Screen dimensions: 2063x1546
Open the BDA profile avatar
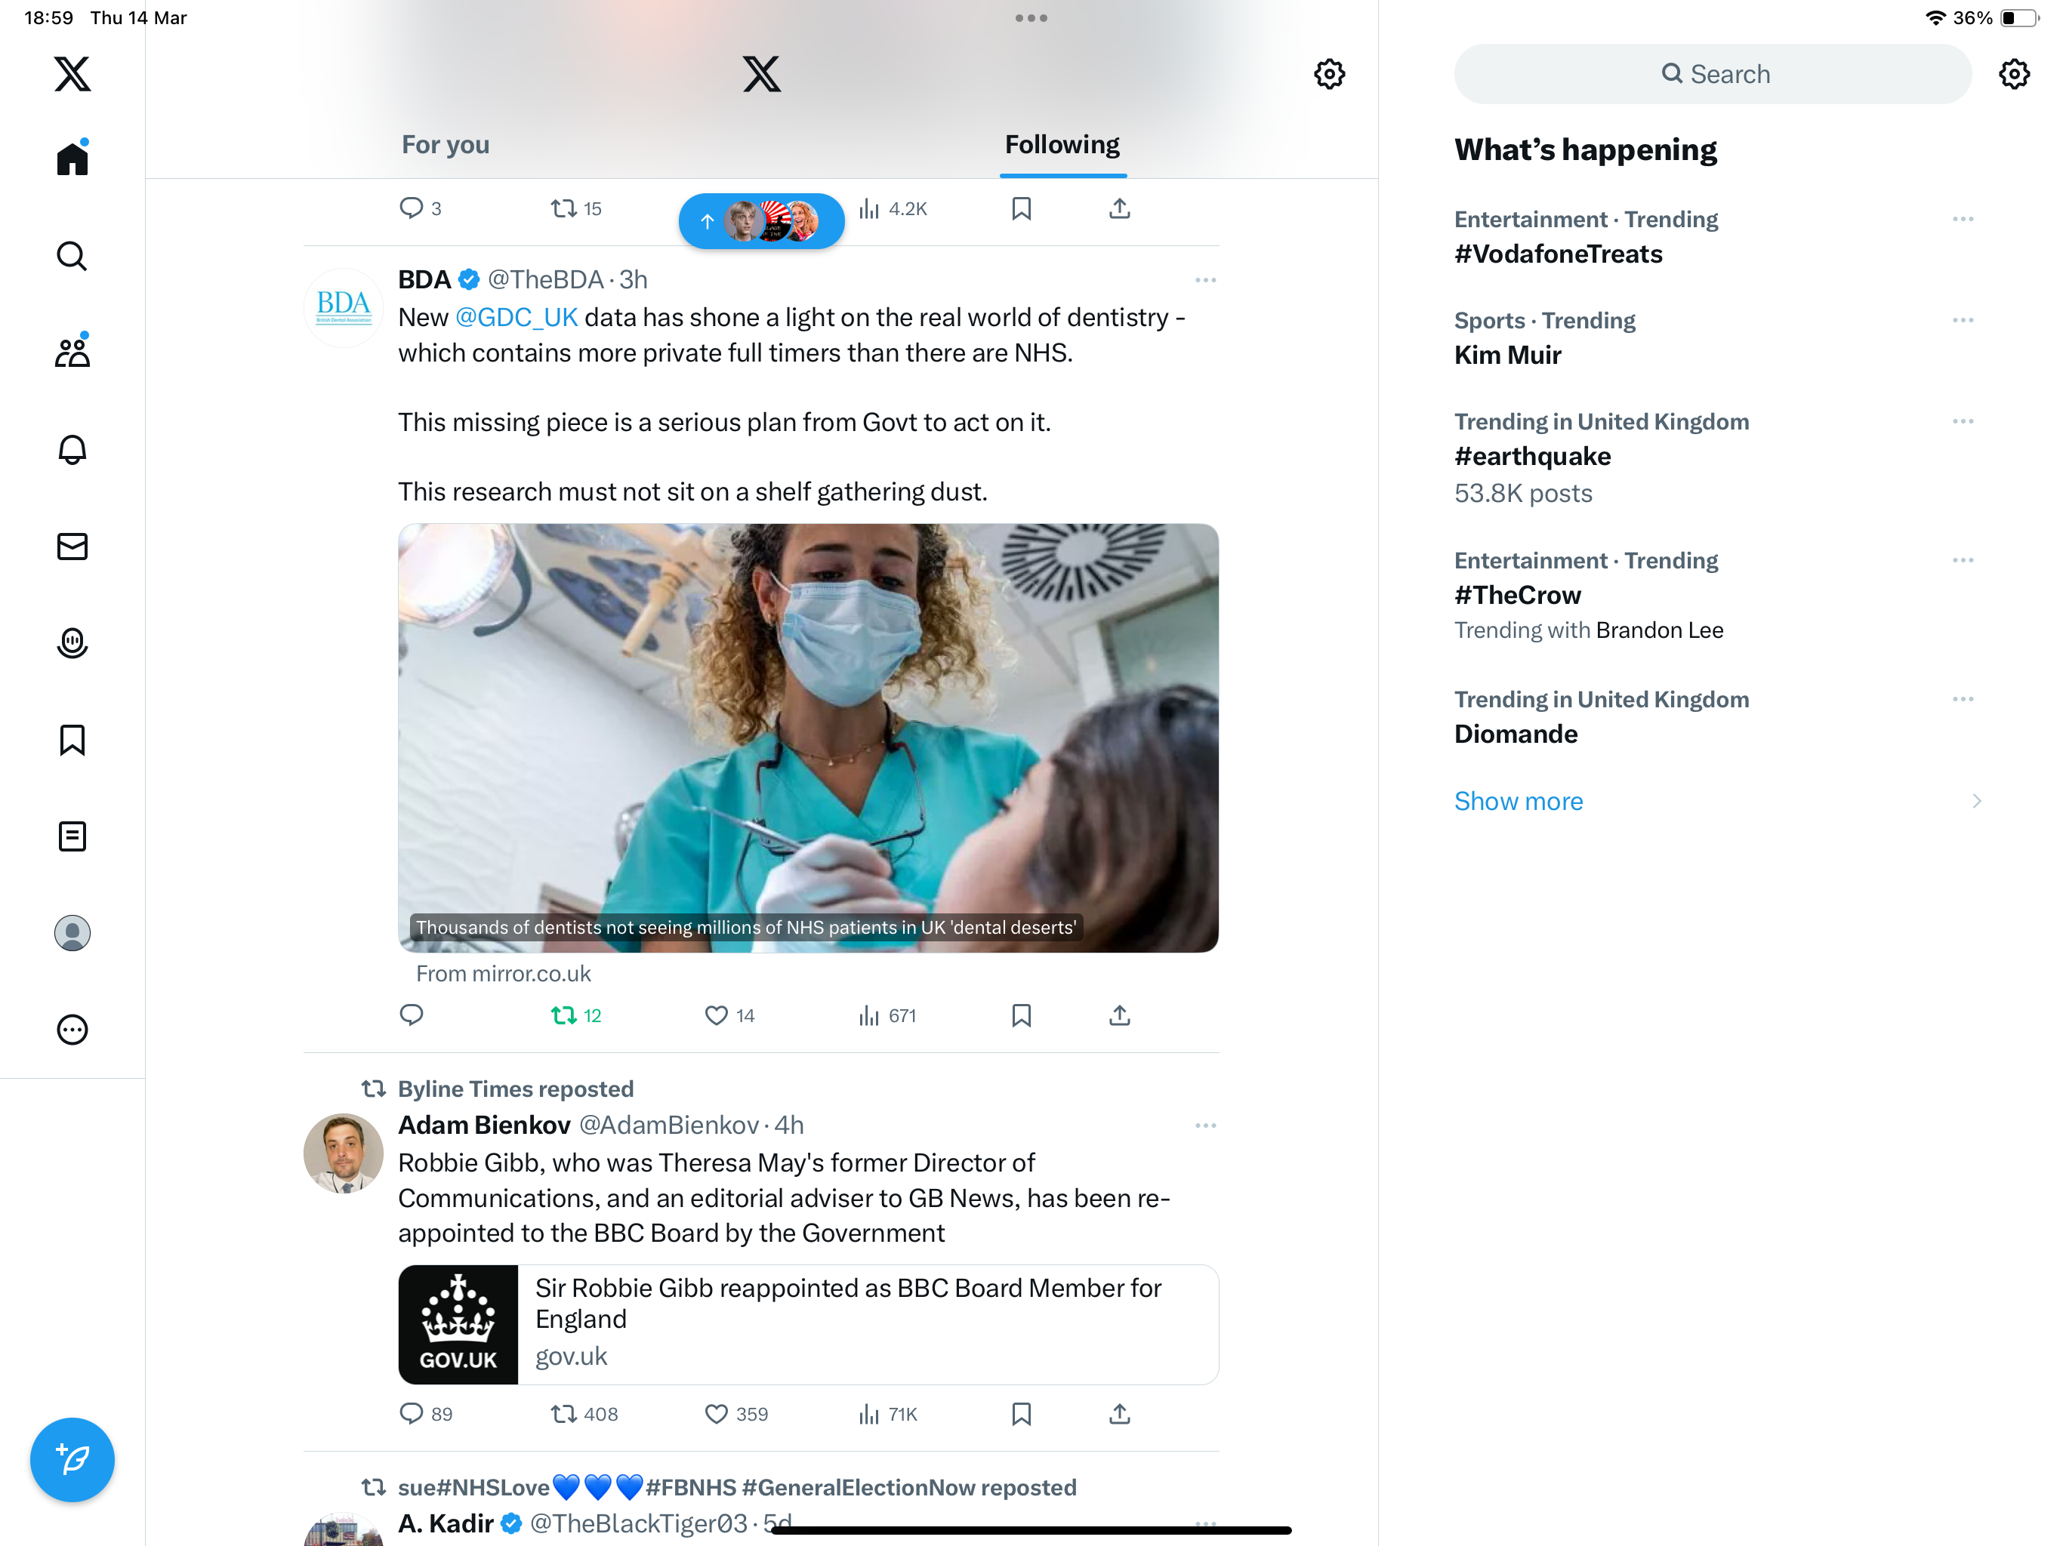344,306
